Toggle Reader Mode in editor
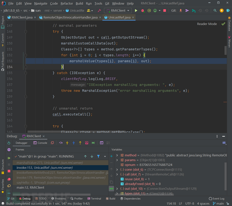The width and height of the screenshot is (232, 206). (207, 24)
